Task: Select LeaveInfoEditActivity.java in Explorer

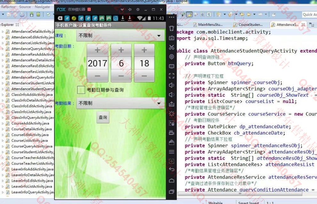Action: pyautogui.click(x=32, y=181)
